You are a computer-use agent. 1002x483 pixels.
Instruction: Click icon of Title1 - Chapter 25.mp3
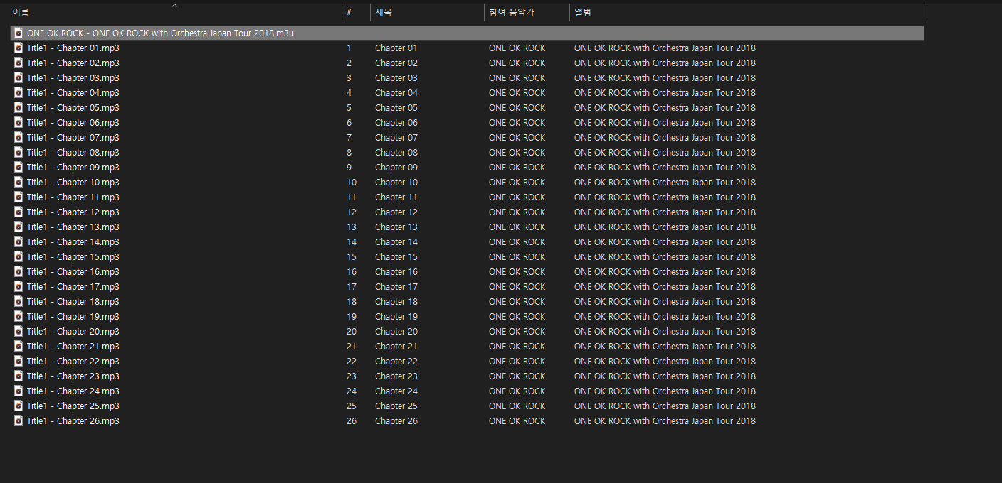pos(19,406)
